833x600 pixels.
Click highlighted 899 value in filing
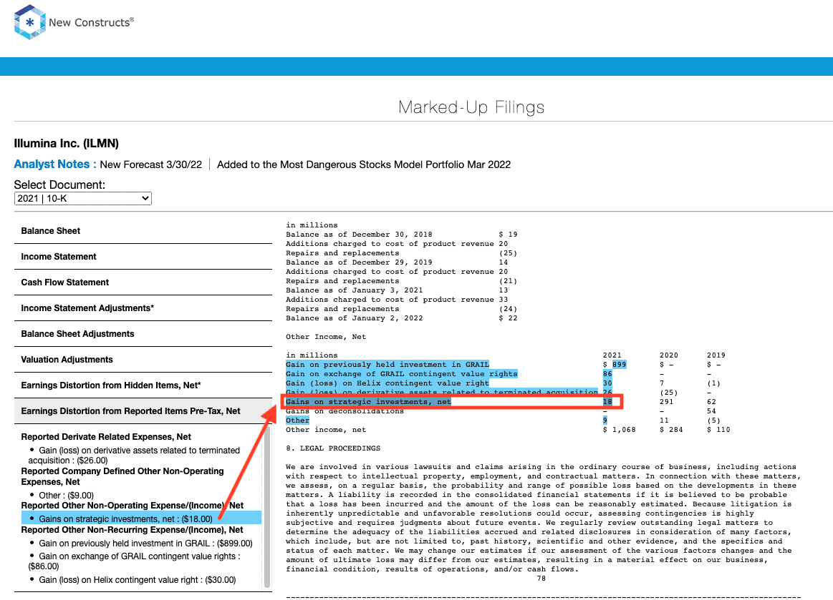click(619, 365)
